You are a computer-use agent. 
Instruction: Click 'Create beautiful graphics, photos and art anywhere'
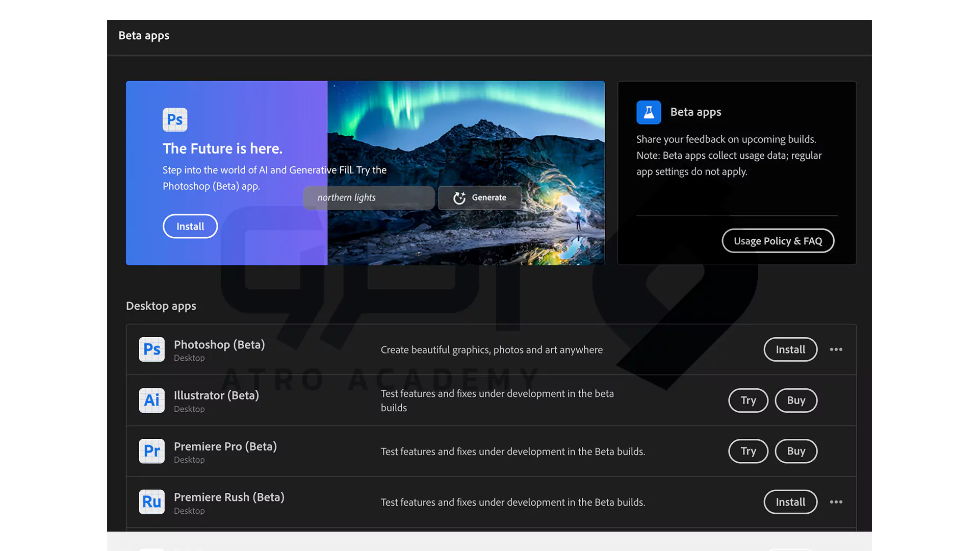click(x=492, y=350)
